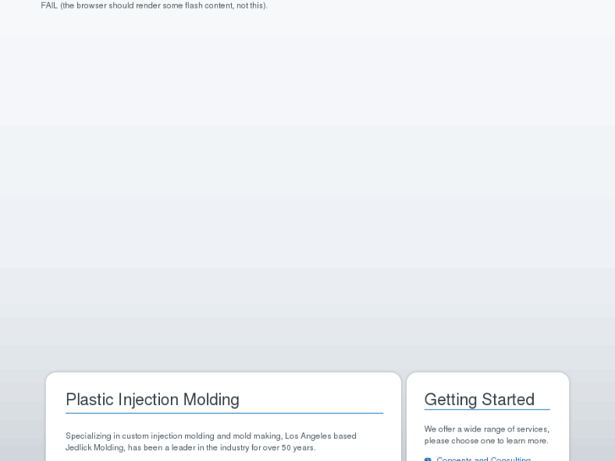Click the blue underline below Plastic Injection Molding
This screenshot has height=461, width=615.
tap(224, 414)
